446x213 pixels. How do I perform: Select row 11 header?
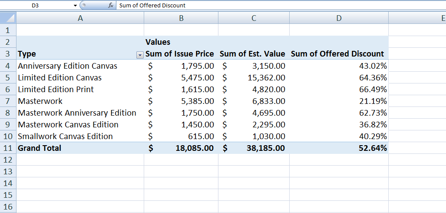[8, 148]
